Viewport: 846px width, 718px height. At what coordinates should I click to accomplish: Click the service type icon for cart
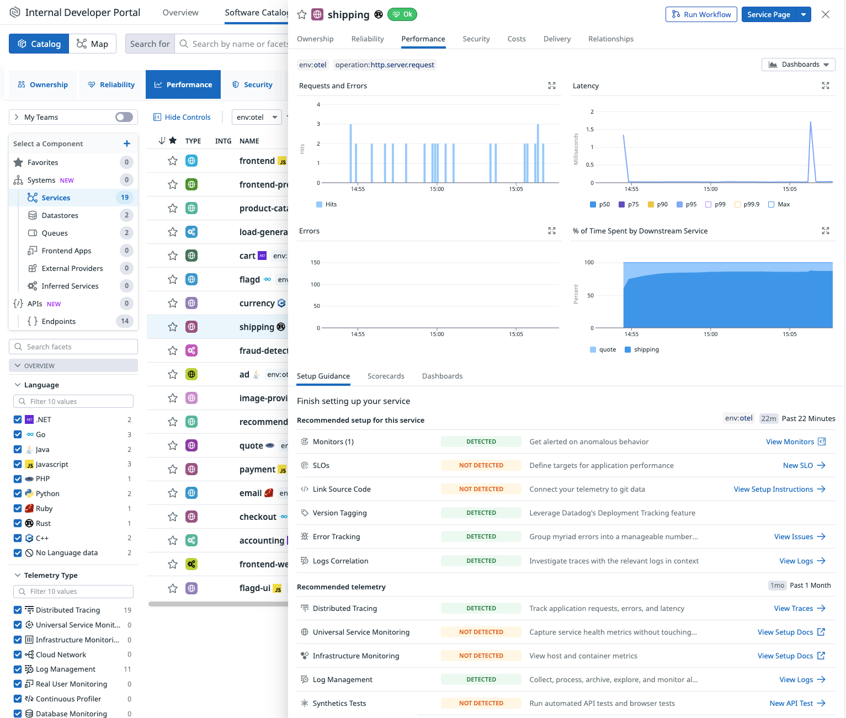tap(191, 256)
